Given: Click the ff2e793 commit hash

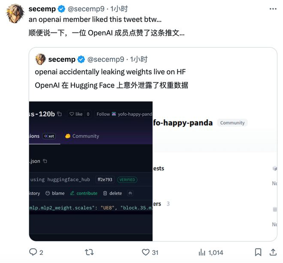Looking at the screenshot, I should (x=105, y=179).
